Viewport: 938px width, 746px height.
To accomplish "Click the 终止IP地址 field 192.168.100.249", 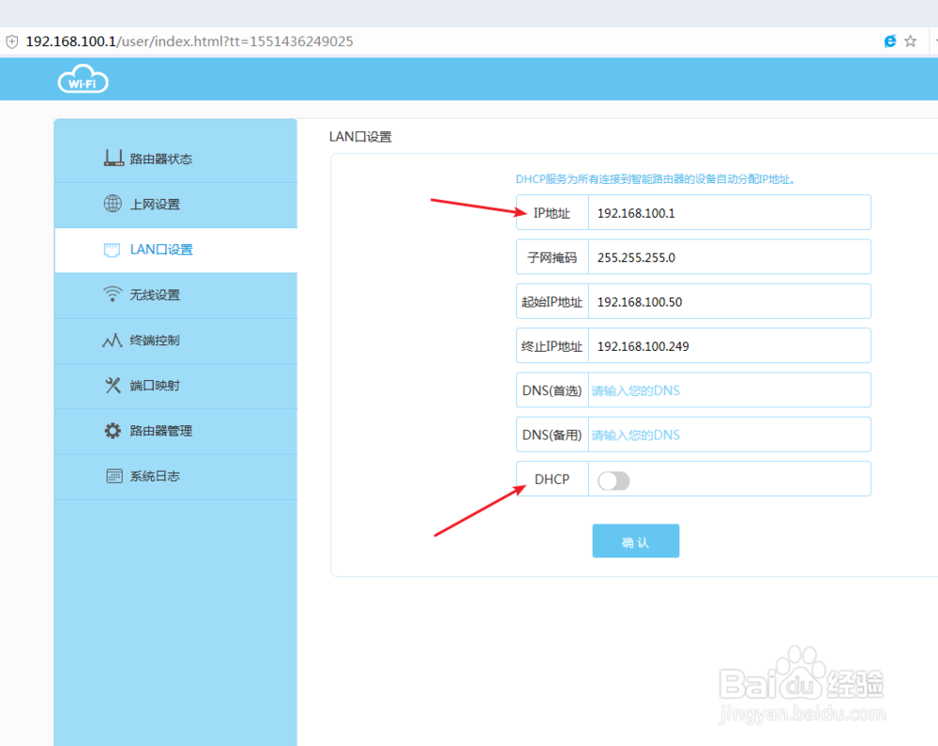I will pyautogui.click(x=729, y=345).
